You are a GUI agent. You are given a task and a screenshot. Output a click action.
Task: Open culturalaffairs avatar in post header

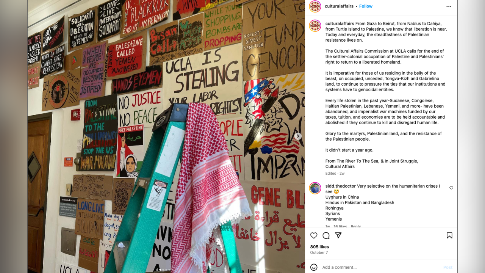pyautogui.click(x=315, y=6)
